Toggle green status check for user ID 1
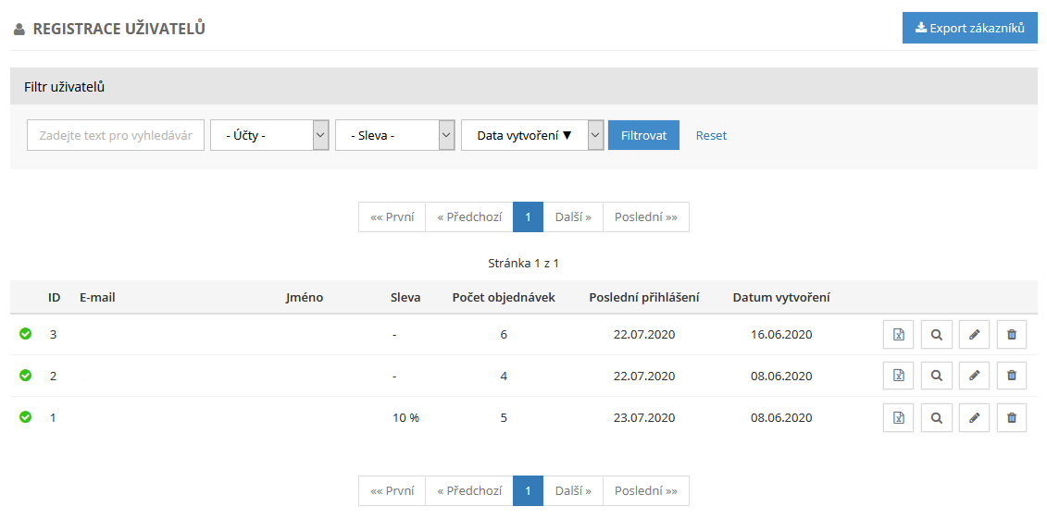1047x519 pixels. (26, 417)
